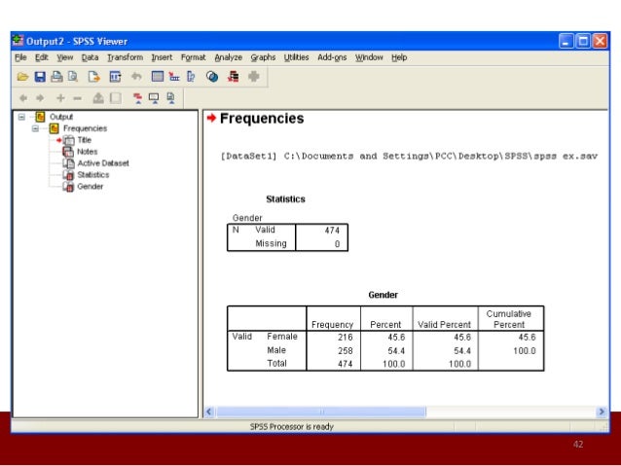Select Statistics item in the outline tree
The width and height of the screenshot is (621, 466).
[93, 174]
